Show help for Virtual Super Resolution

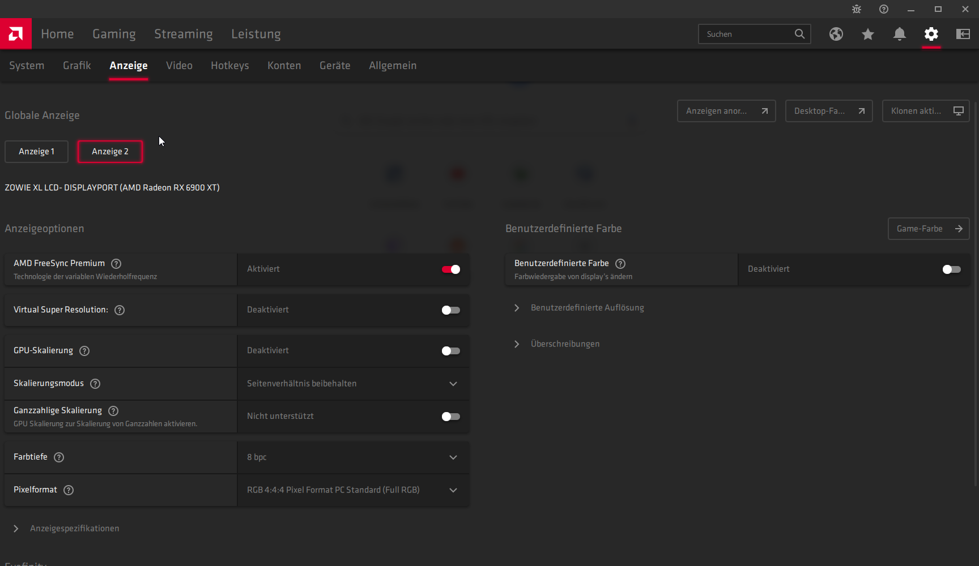point(120,310)
